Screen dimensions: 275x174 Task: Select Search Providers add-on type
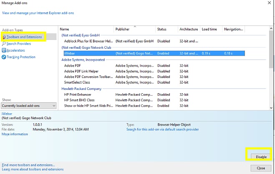click(x=19, y=44)
